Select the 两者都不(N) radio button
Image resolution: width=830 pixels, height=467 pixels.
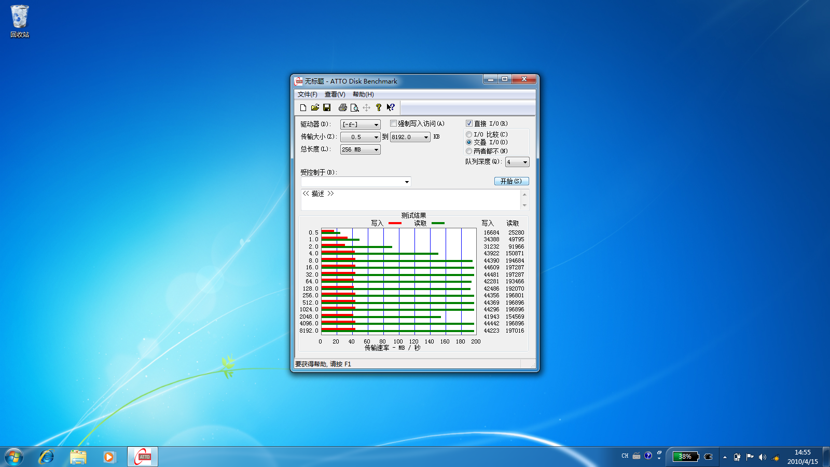tap(469, 151)
